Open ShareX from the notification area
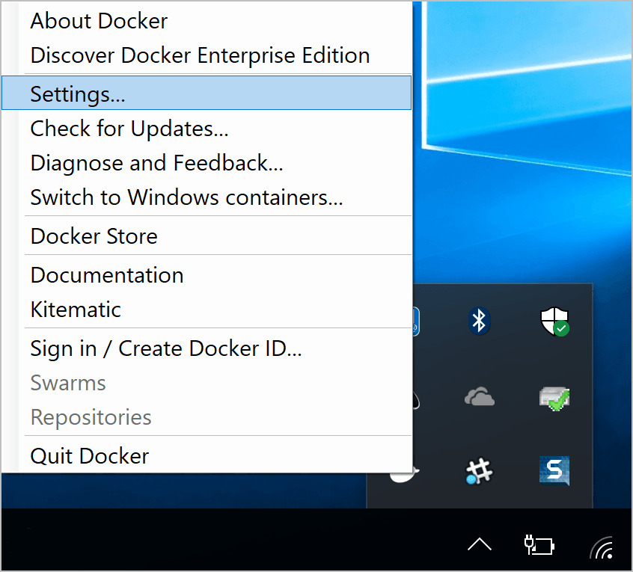 coord(479,471)
